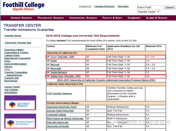Select Community menu

pyautogui.click(x=134, y=18)
